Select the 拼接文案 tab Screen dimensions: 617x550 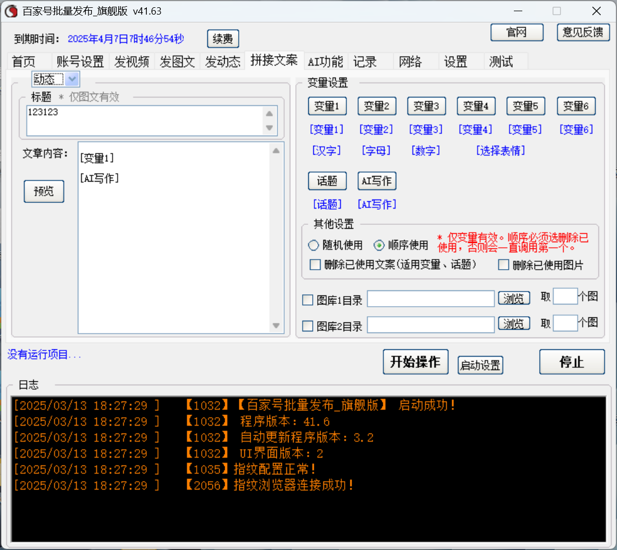(274, 60)
